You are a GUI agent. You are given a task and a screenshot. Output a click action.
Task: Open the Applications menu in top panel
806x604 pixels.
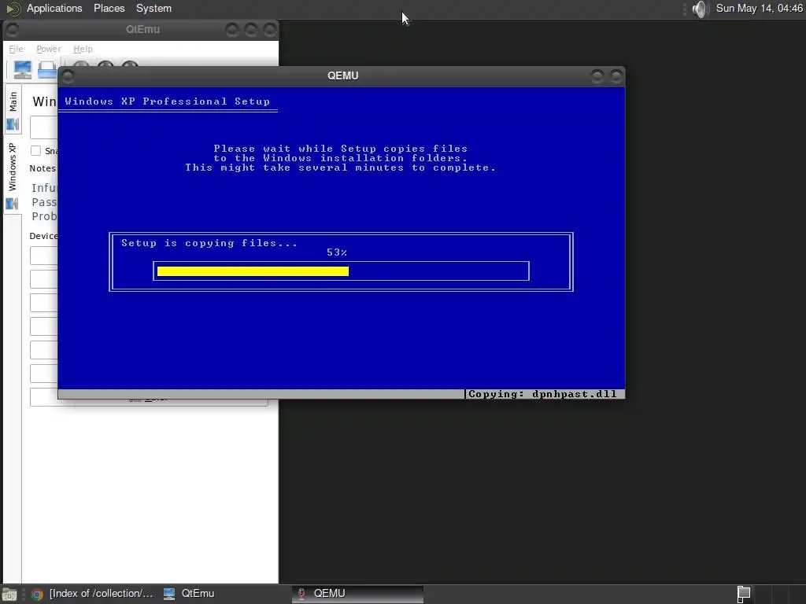54,8
